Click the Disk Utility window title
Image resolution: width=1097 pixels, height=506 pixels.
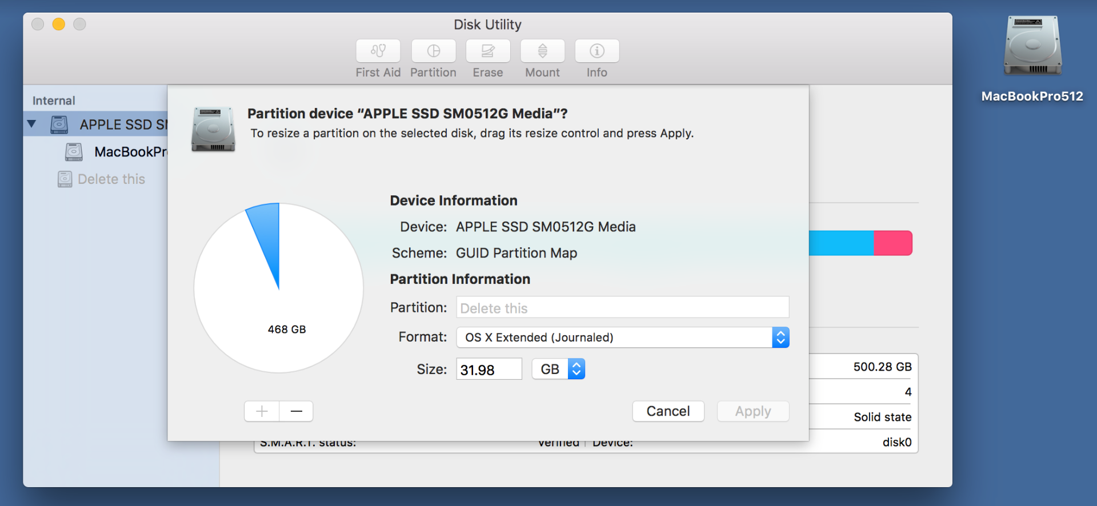tap(487, 25)
